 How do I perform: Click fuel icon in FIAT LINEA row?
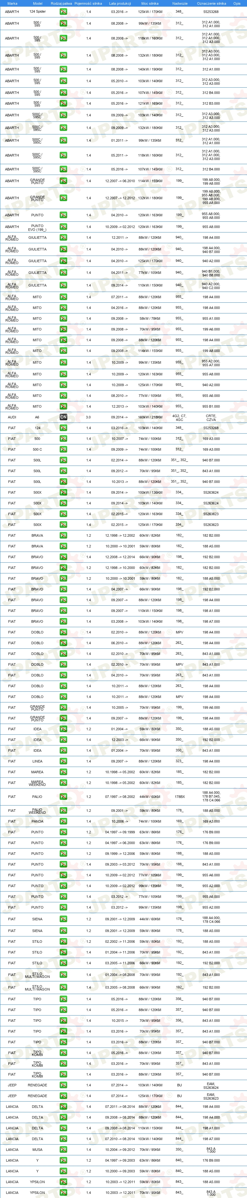pyautogui.click(x=63, y=761)
